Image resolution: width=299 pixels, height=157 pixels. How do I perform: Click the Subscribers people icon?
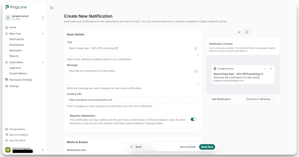[x=6, y=62]
